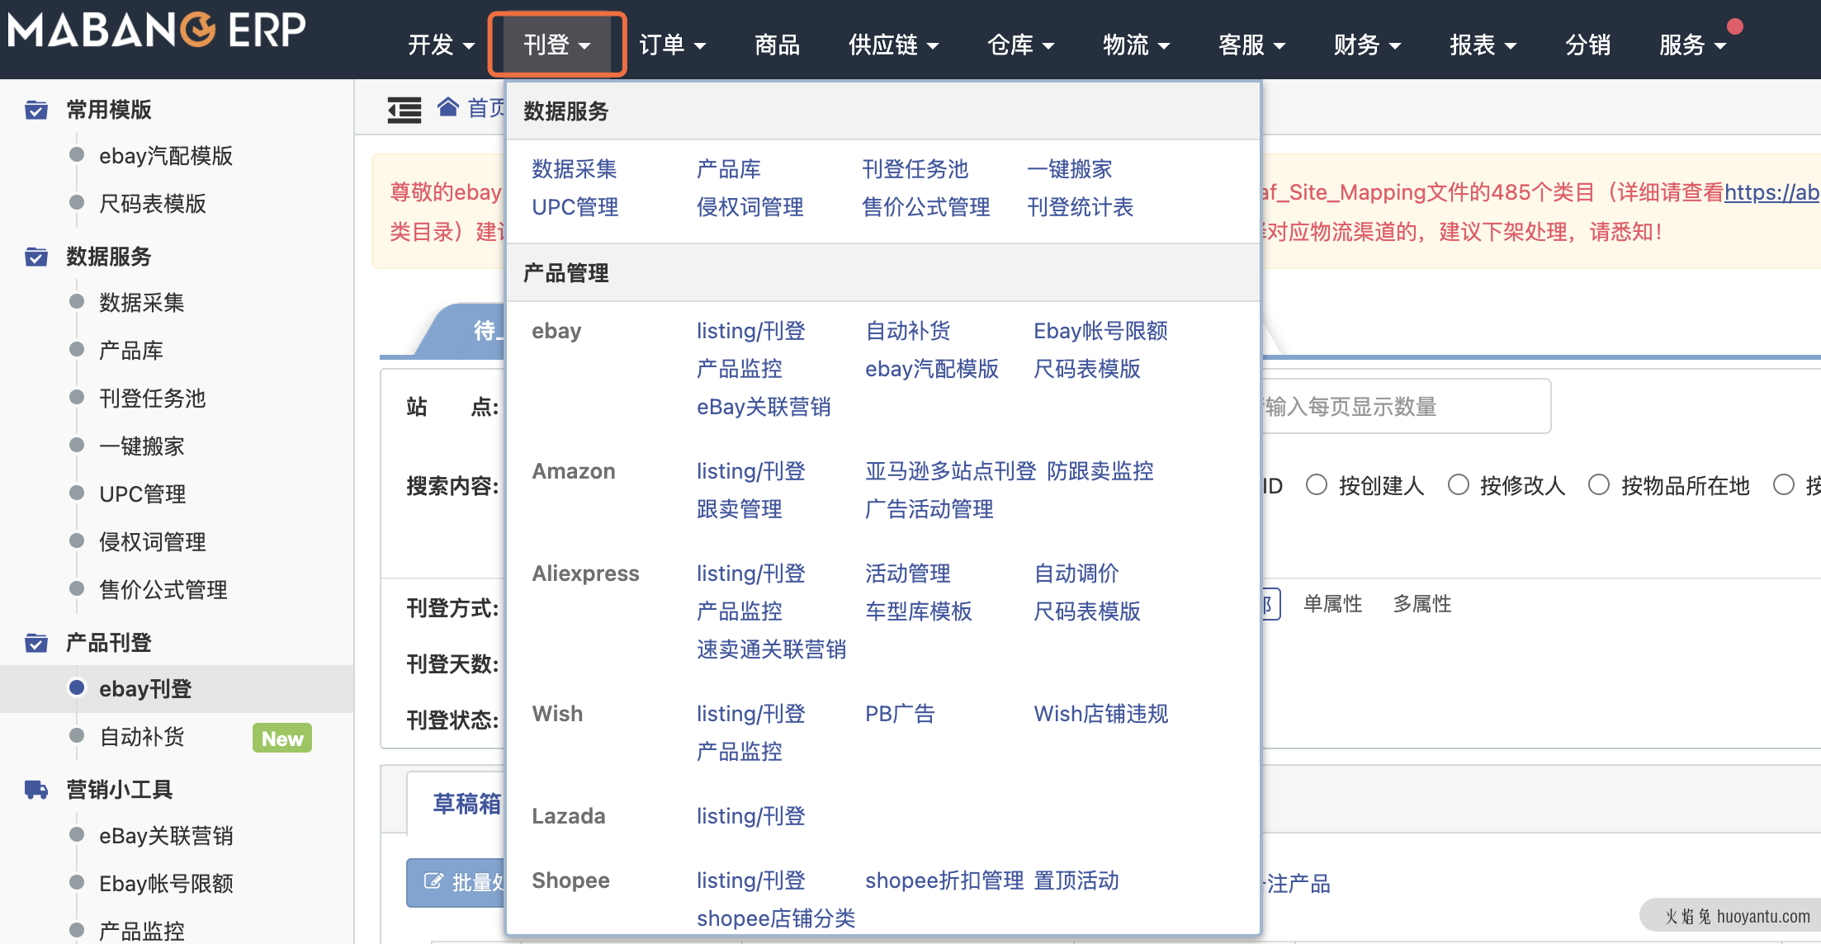Select 产品监控 in sidebar

[141, 931]
